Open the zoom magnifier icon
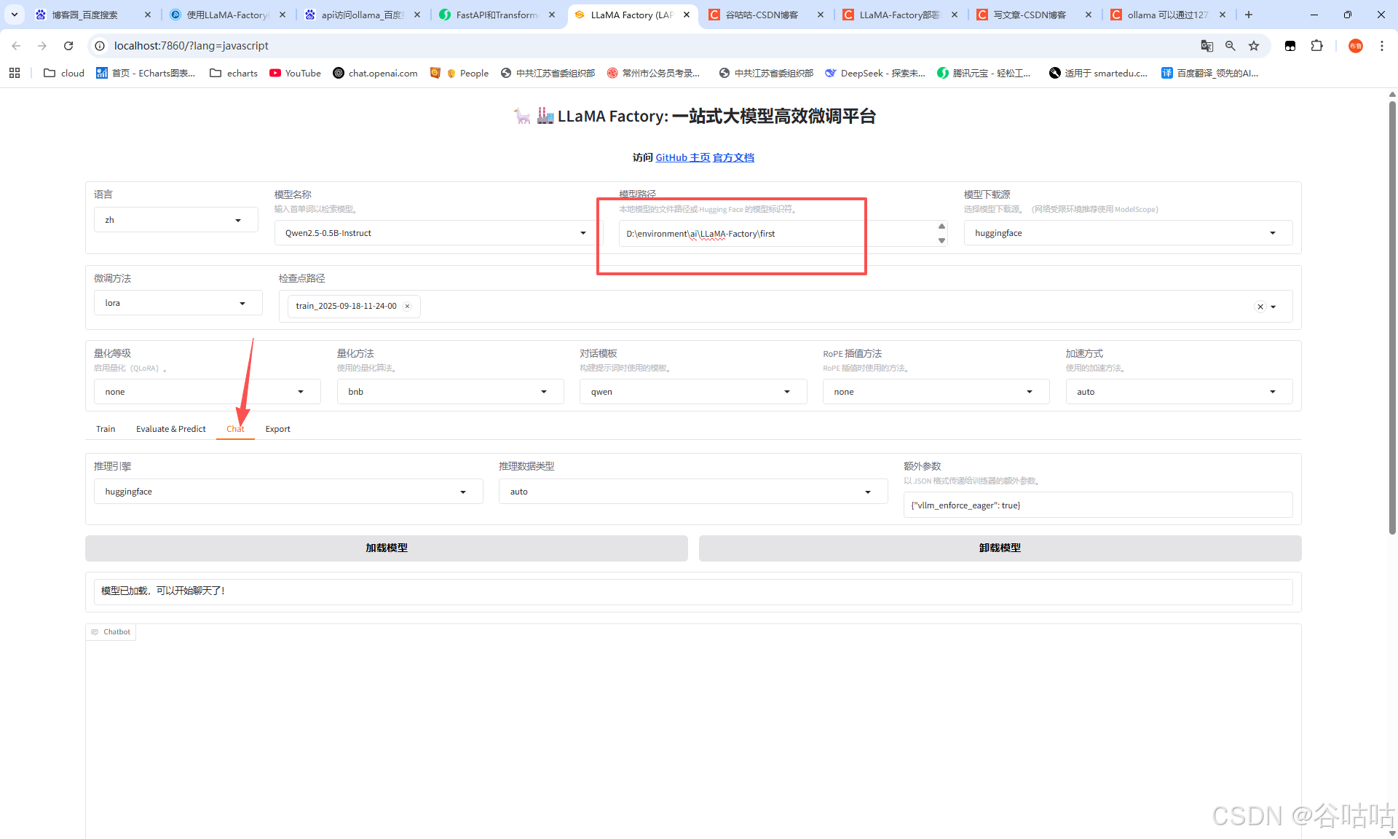 [1230, 46]
